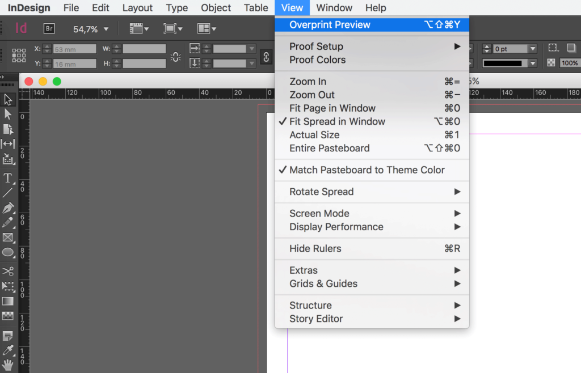Toggle the constrain proportions link icon
Viewport: 581px width, 373px height.
click(266, 57)
